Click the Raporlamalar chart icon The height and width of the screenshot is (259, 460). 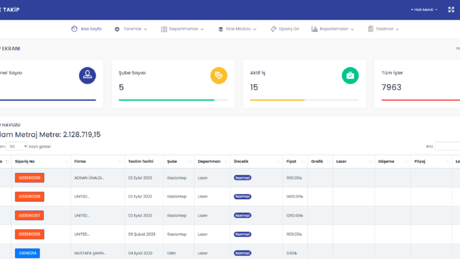click(x=314, y=29)
